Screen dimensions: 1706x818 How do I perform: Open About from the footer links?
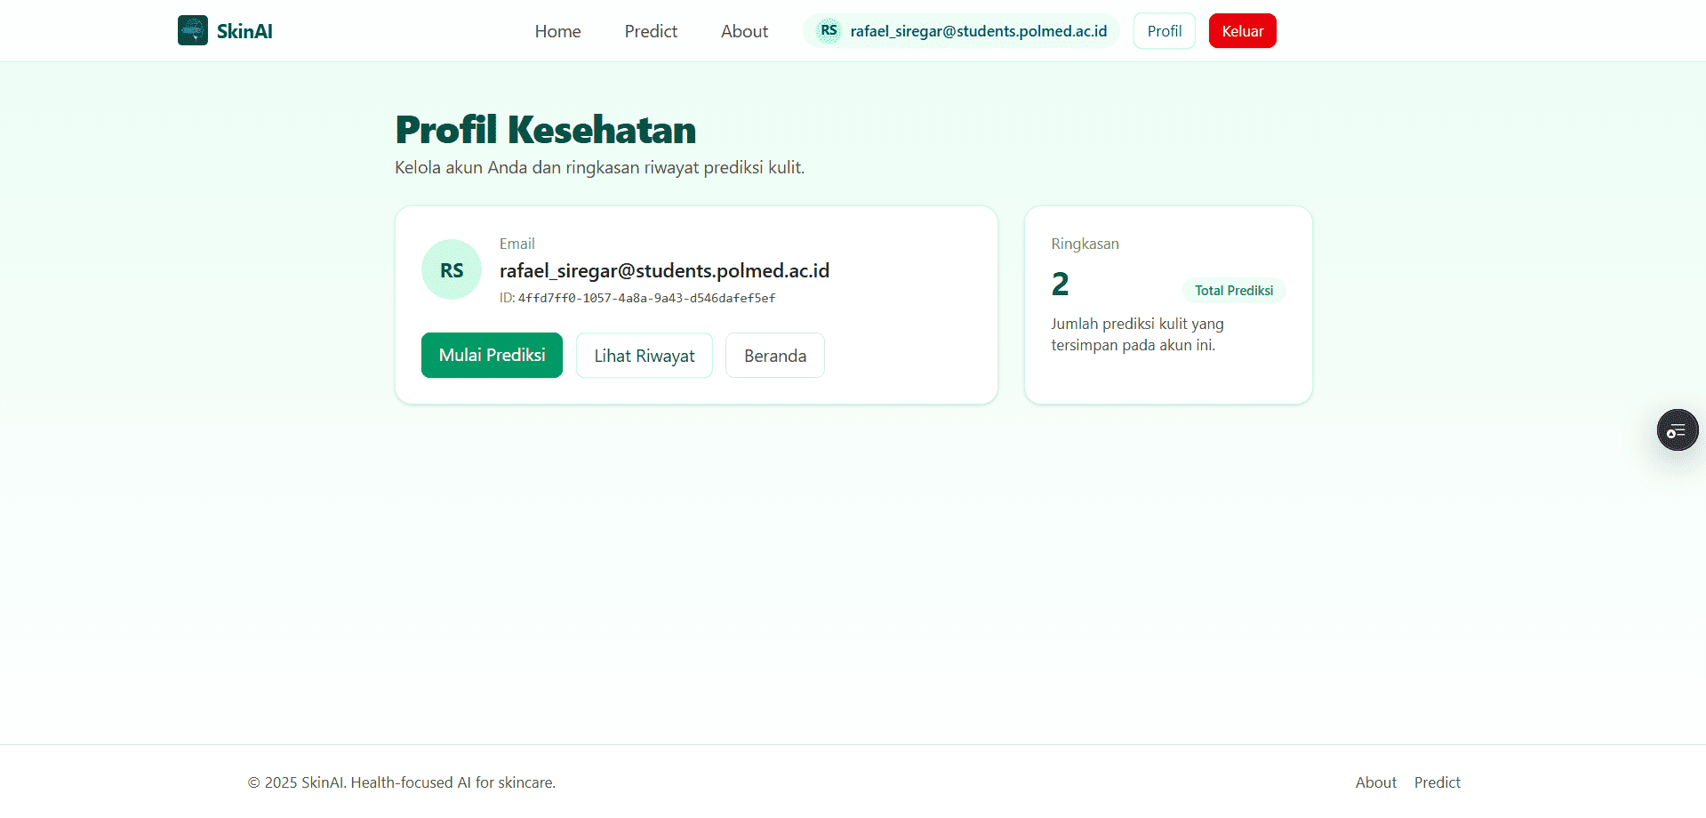tap(1375, 782)
